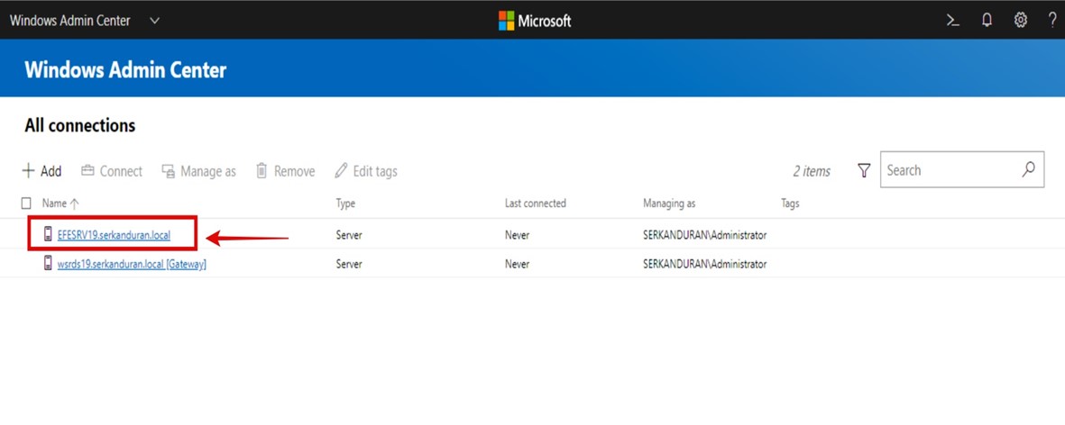
Task: Click the Connect toolbar button
Action: [x=112, y=171]
